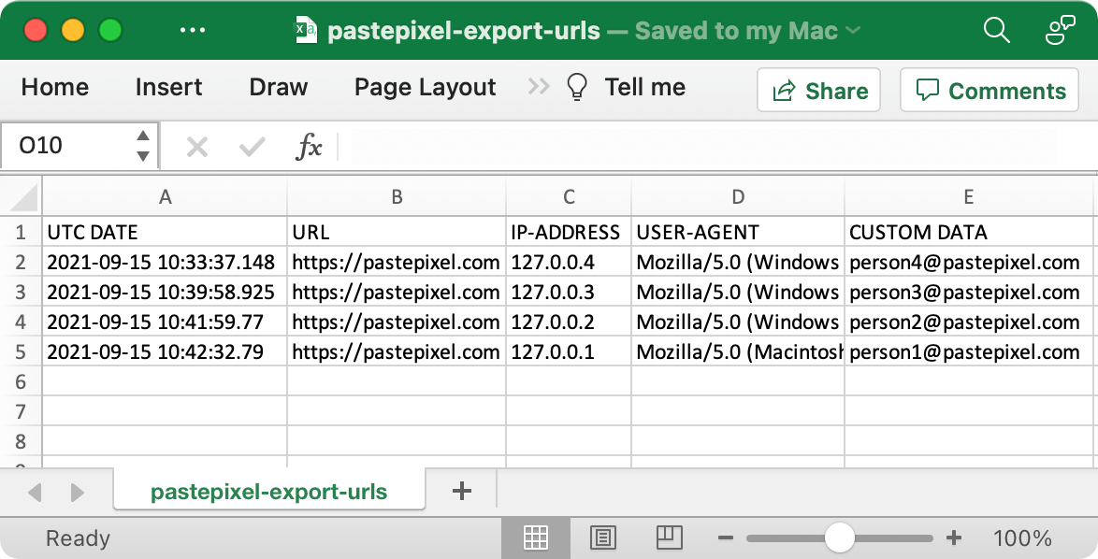The image size is (1098, 559).
Task: Open the Draw ribbon tab
Action: [x=279, y=88]
